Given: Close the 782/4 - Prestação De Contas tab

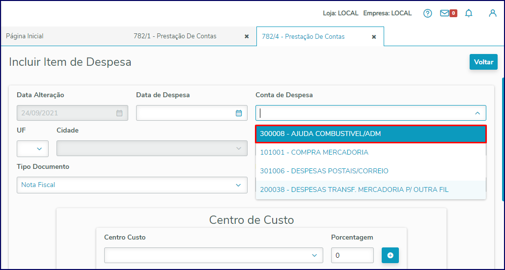Looking at the screenshot, I should [x=374, y=37].
